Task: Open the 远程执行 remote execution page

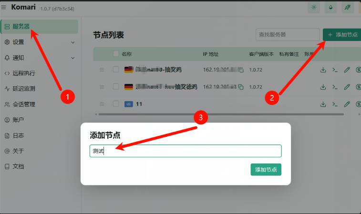Action: coord(24,73)
